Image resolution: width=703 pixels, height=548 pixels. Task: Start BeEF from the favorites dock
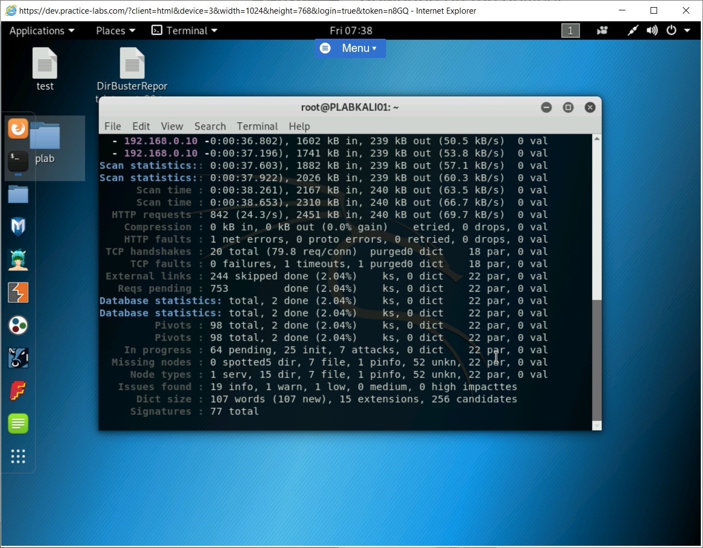click(18, 260)
